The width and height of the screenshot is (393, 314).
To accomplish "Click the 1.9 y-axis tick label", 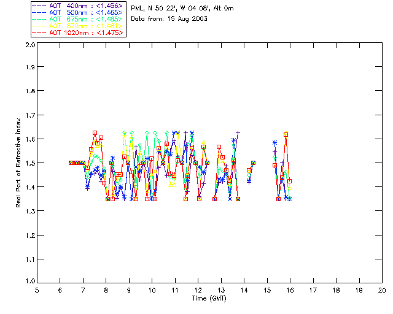I will click(30, 67).
